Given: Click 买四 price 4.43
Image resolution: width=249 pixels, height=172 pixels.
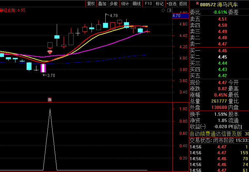Looking at the screenshot, I should (x=222, y=69).
